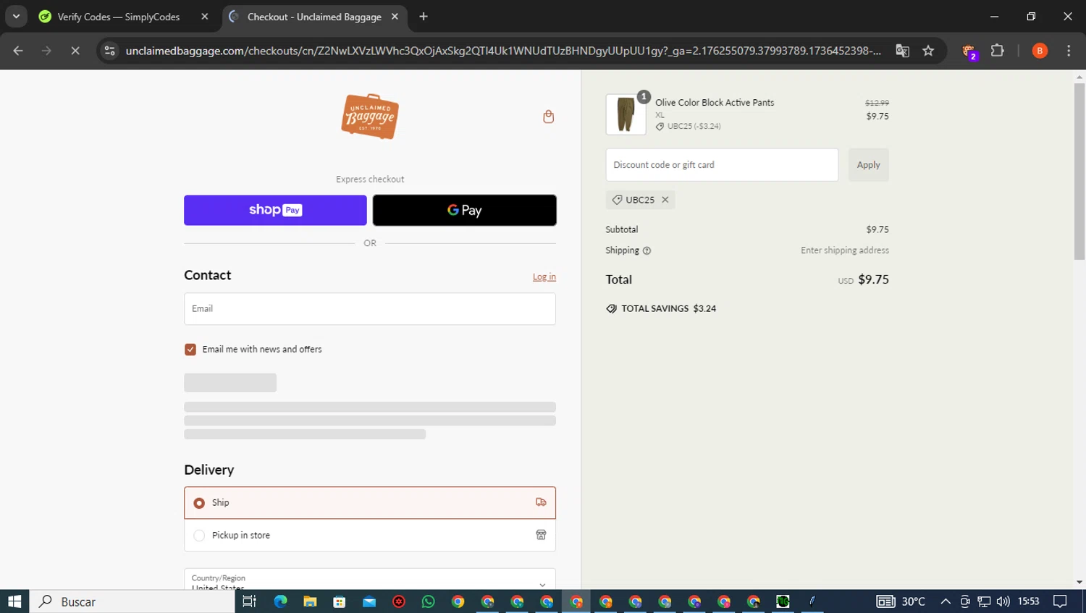1086x613 pixels.
Task: Click the Olive pants product thumbnail
Action: [626, 114]
